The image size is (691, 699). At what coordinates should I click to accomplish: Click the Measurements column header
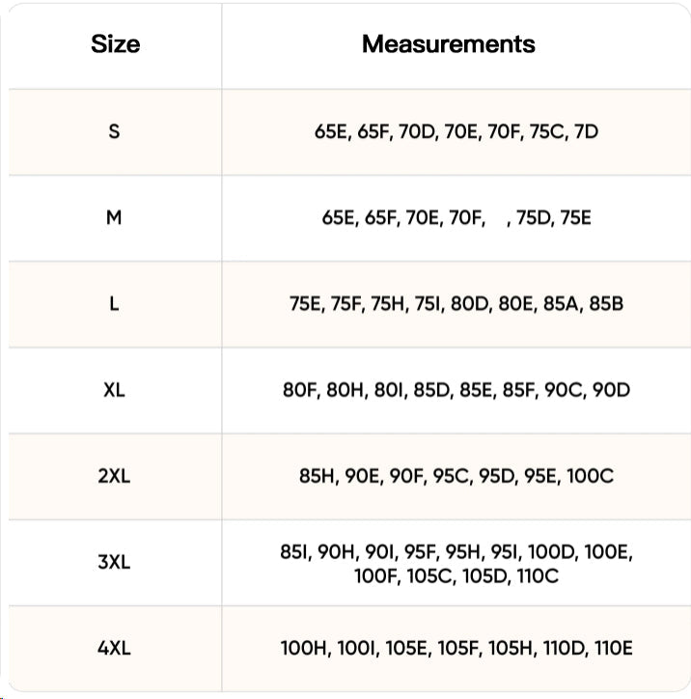[448, 44]
